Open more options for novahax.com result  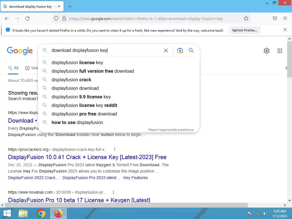[113, 192]
